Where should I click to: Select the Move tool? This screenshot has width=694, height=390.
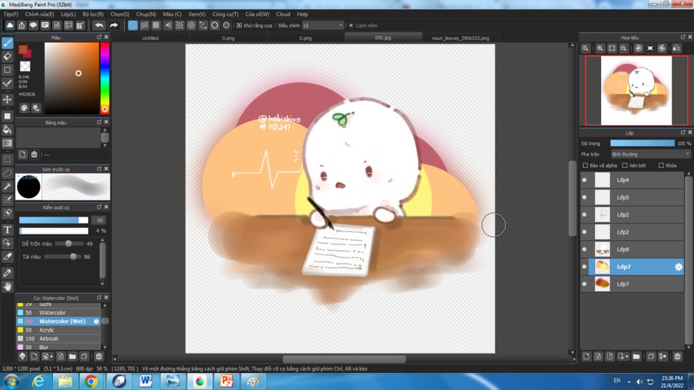tap(7, 100)
